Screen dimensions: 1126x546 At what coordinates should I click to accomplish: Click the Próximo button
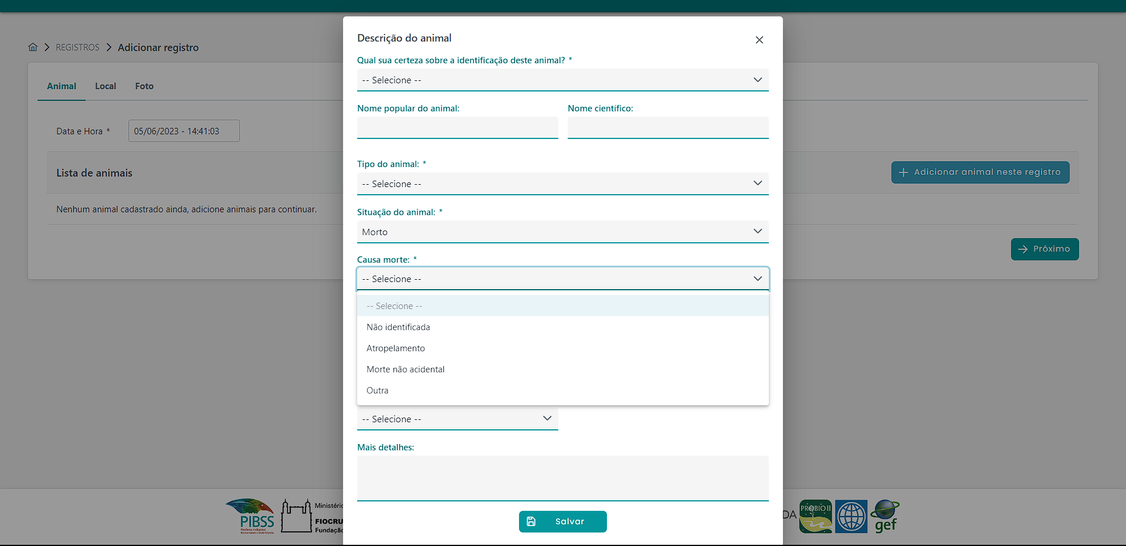coord(1045,249)
